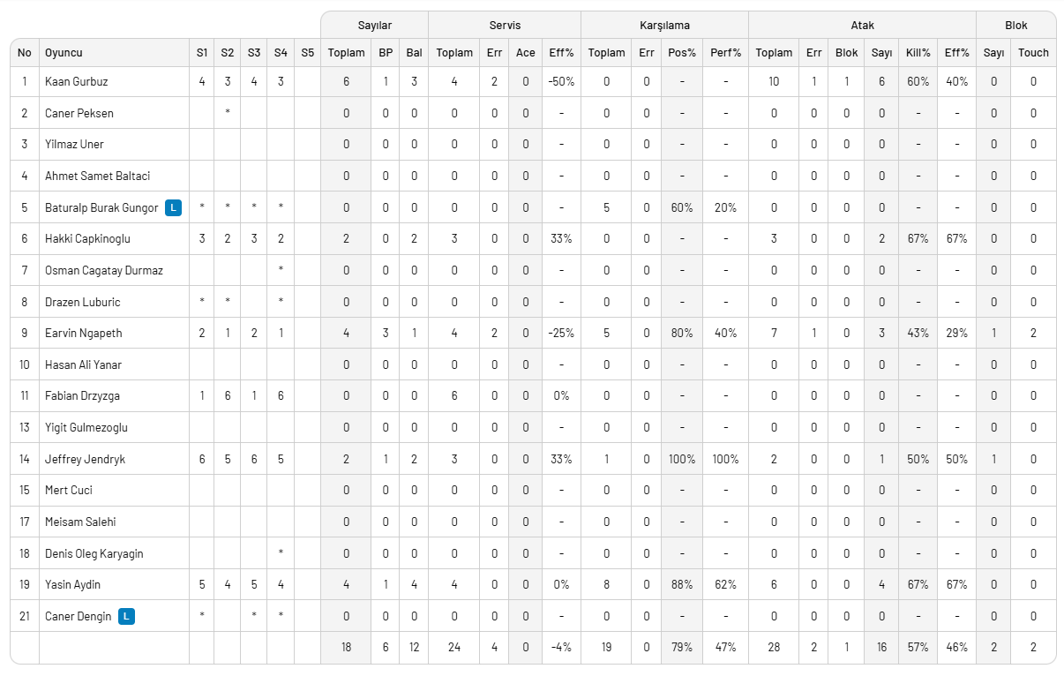Select the Sayılar group header
Screen dimensions: 1064x676
coord(374,25)
